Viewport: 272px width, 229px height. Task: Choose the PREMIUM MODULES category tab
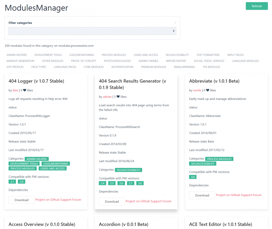pos(153,67)
